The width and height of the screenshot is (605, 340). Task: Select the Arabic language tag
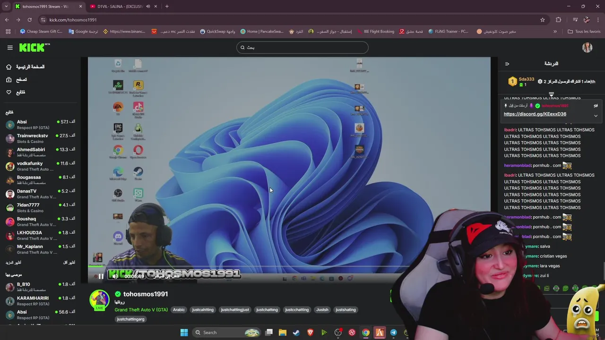[x=179, y=310]
